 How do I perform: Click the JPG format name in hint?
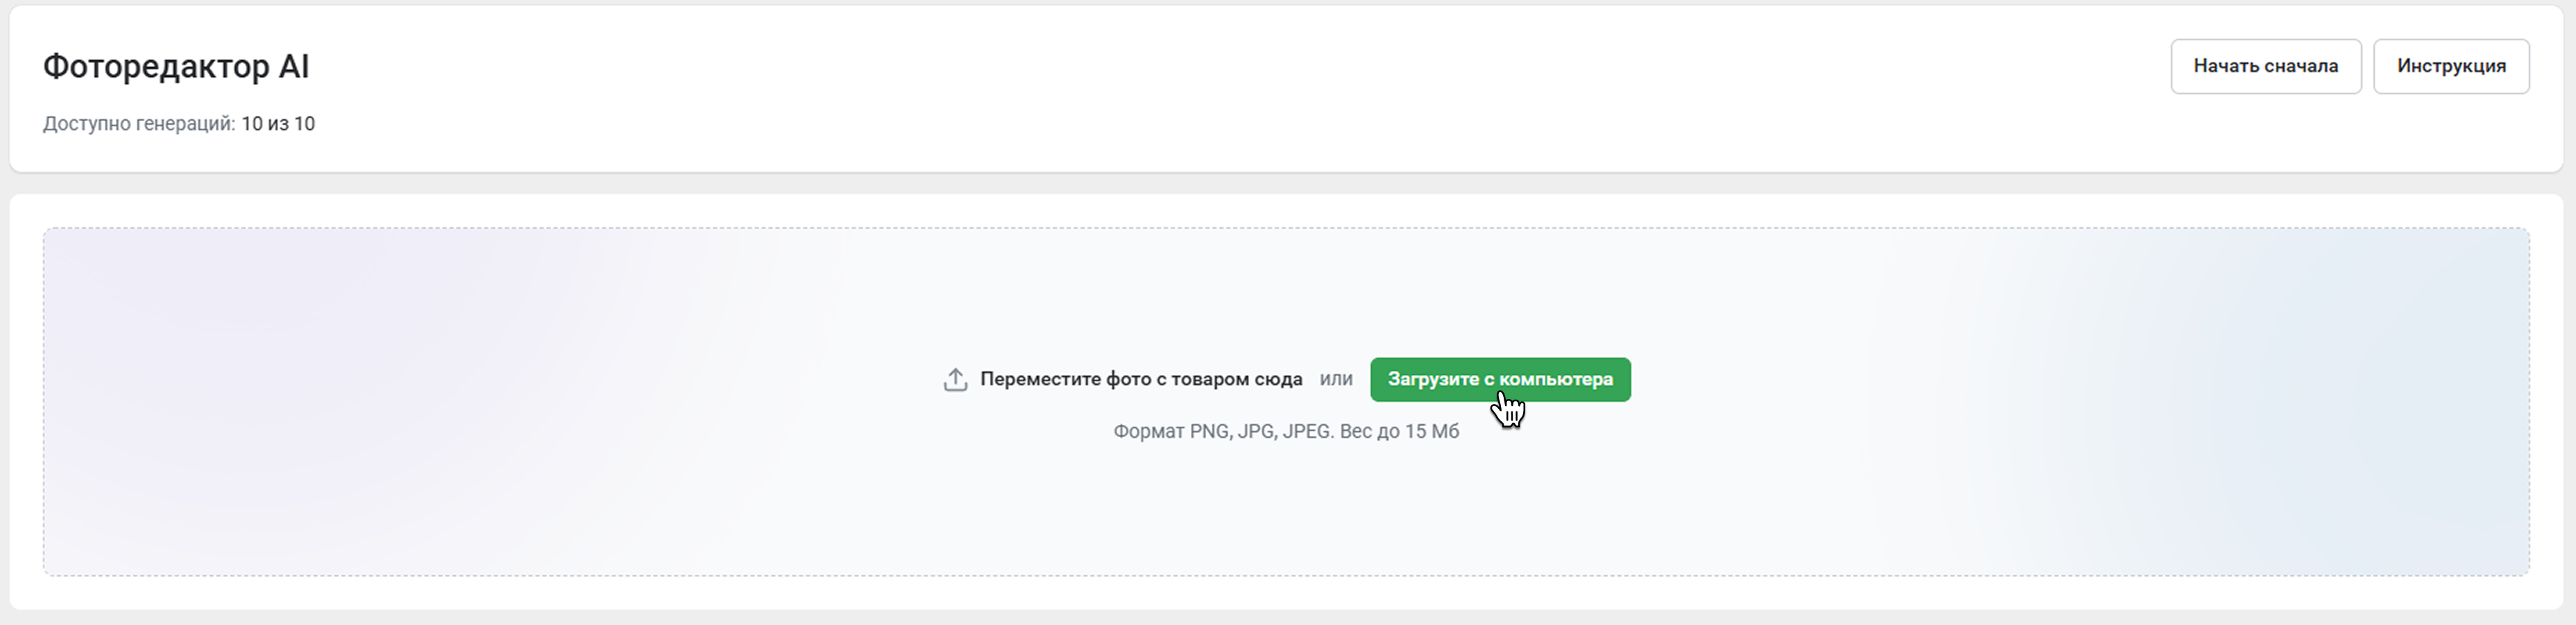coord(1255,431)
